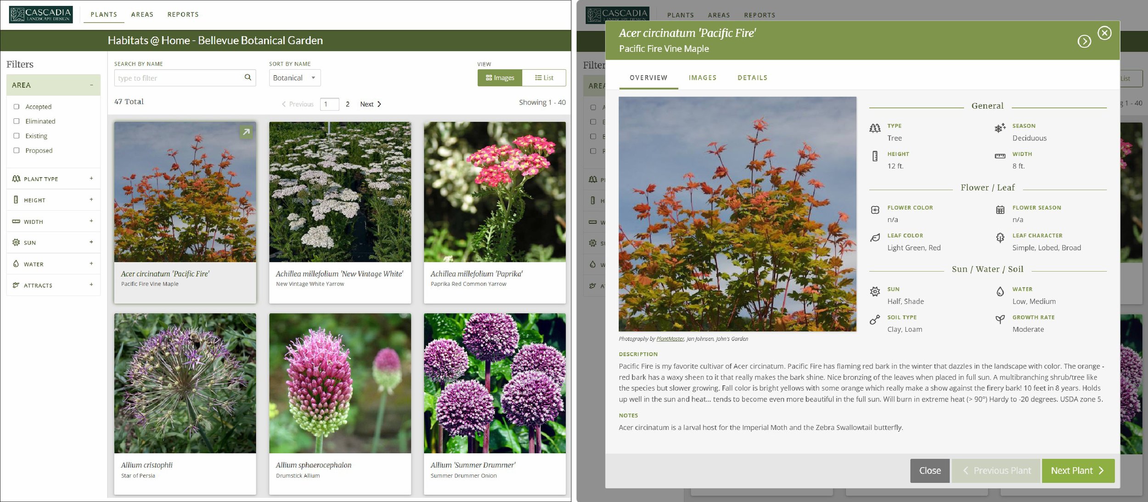Open the expand arrow icon on Acer circinatum card
The image size is (1148, 502).
(246, 132)
